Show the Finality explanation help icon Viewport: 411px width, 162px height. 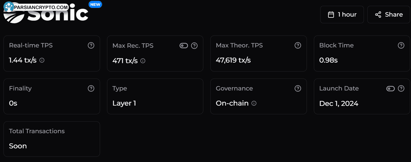(91, 88)
